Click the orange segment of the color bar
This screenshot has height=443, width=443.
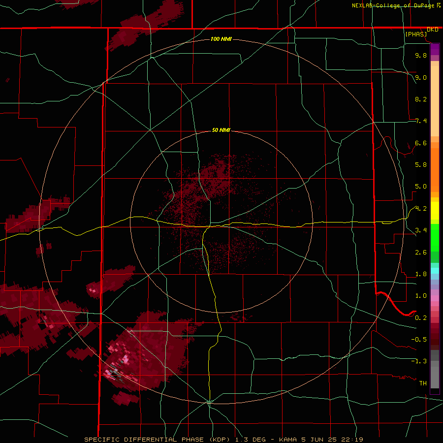435,170
